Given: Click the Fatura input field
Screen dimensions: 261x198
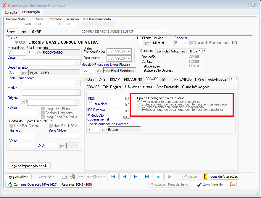Looking at the screenshot, I should coord(23,113).
